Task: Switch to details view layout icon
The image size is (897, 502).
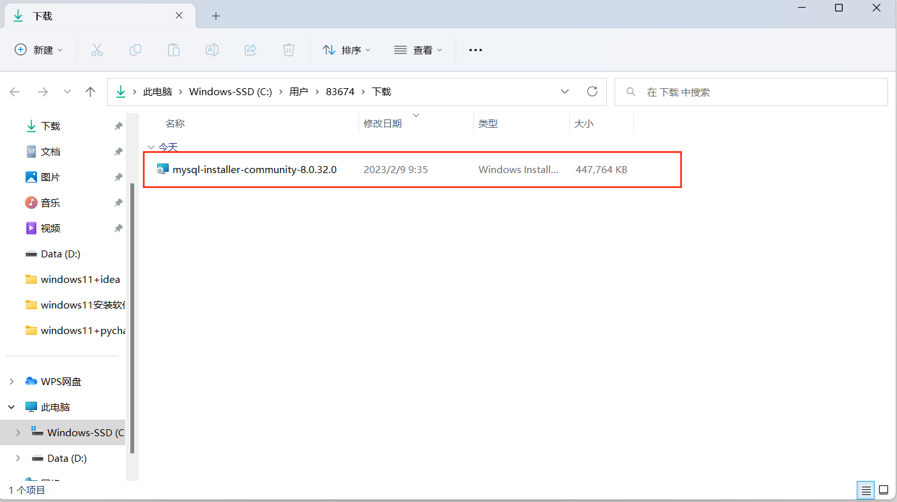Action: 866,491
